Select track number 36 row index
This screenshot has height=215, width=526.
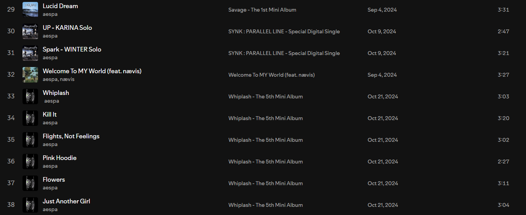pyautogui.click(x=11, y=161)
